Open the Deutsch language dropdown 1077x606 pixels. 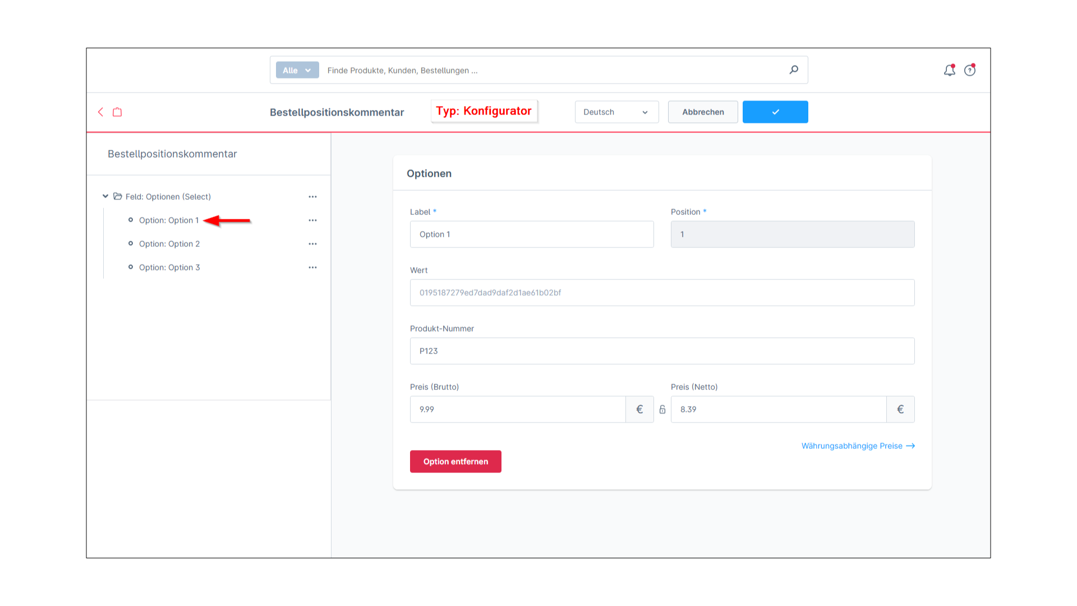coord(615,112)
